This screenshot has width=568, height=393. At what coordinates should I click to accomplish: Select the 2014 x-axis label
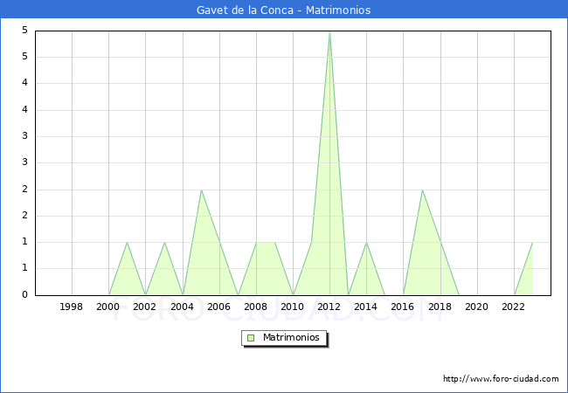(x=366, y=307)
